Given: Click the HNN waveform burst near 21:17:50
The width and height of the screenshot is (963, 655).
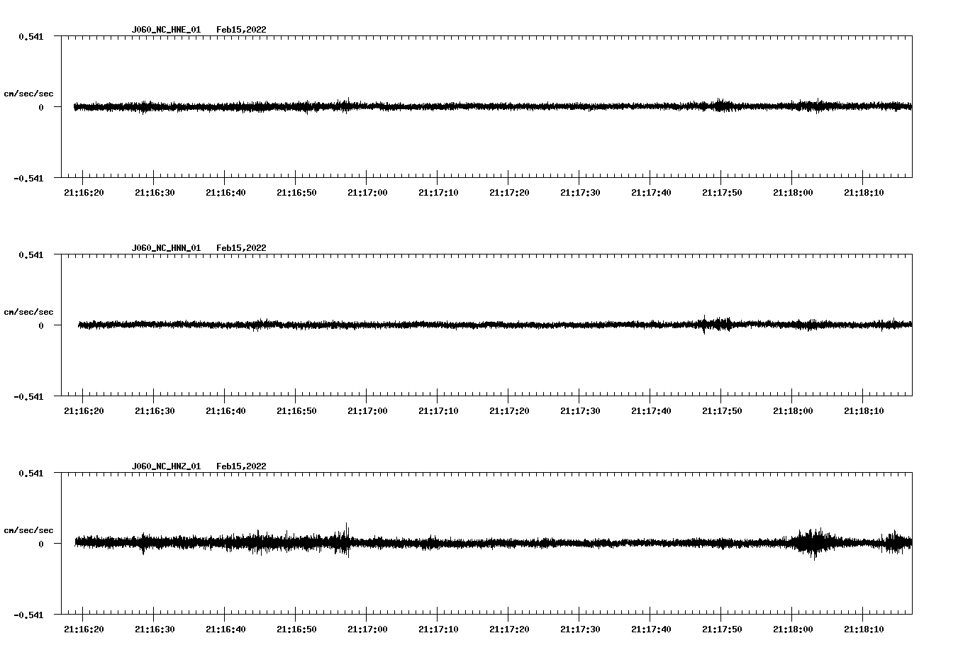Looking at the screenshot, I should (715, 324).
